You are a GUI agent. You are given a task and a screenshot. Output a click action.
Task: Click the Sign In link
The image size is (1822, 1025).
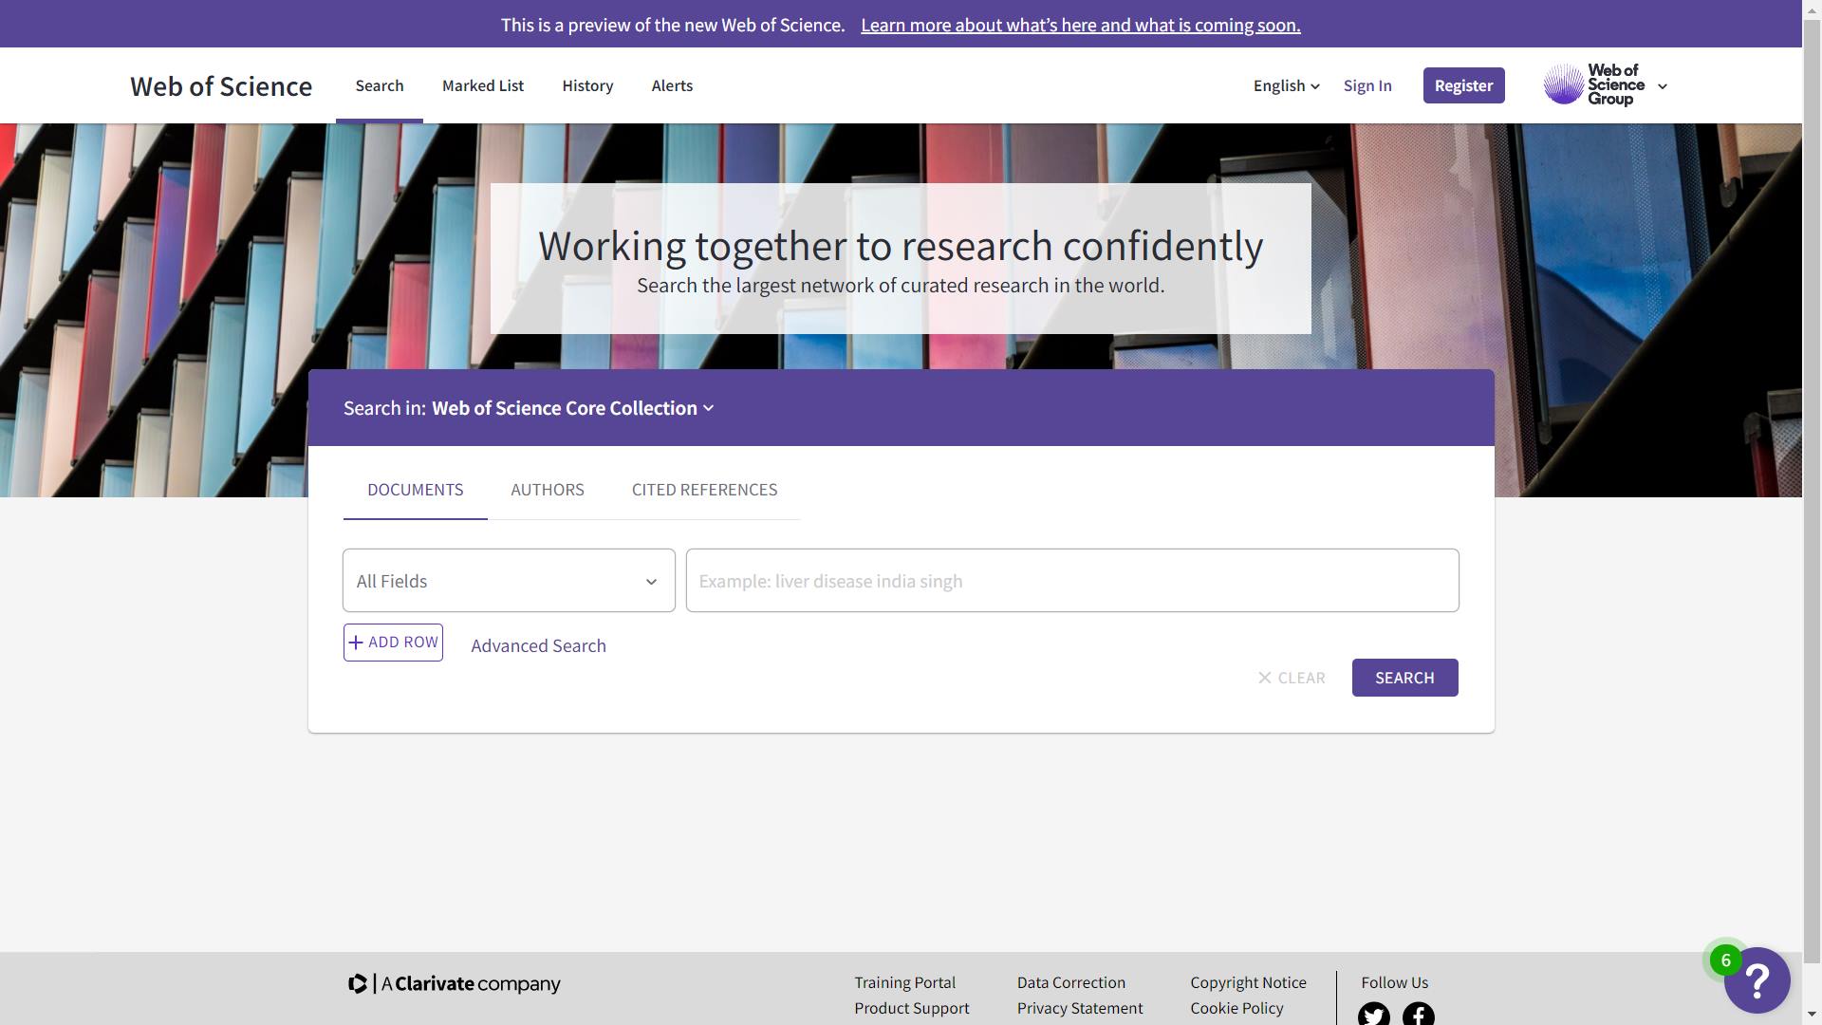[1367, 85]
